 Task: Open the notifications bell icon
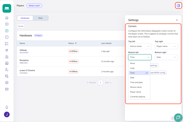[x=7, y=107]
